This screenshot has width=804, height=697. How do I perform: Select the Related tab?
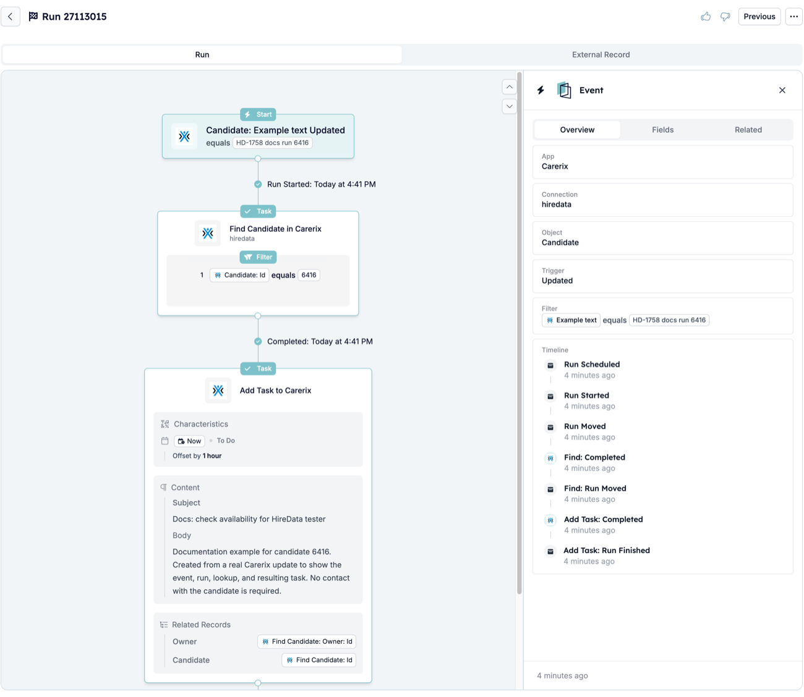(748, 130)
